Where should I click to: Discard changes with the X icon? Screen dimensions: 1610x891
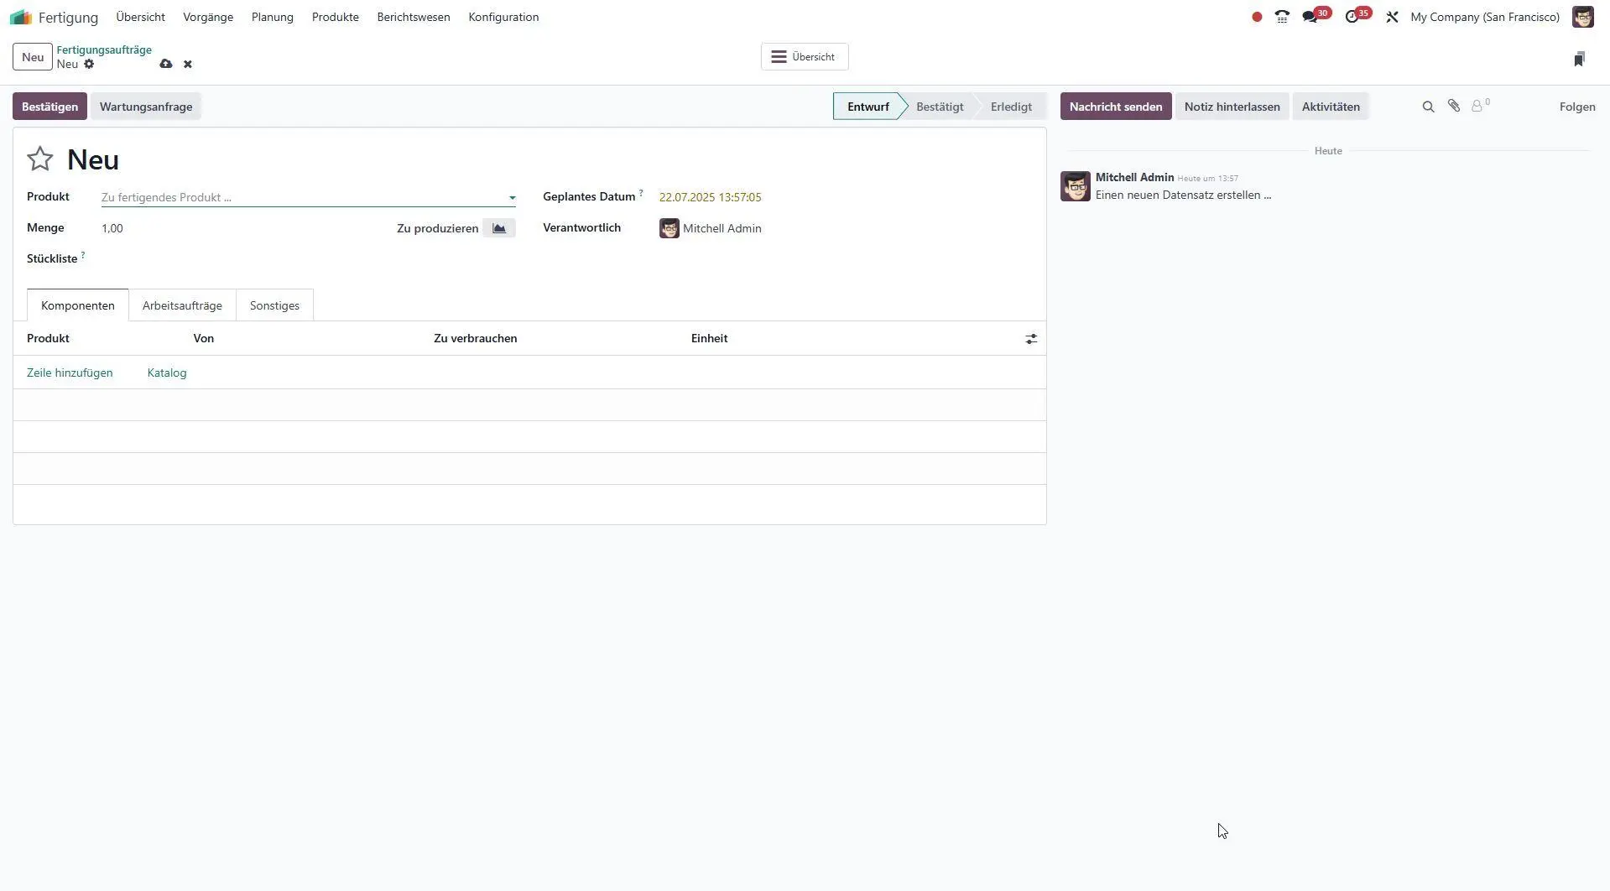pyautogui.click(x=188, y=65)
